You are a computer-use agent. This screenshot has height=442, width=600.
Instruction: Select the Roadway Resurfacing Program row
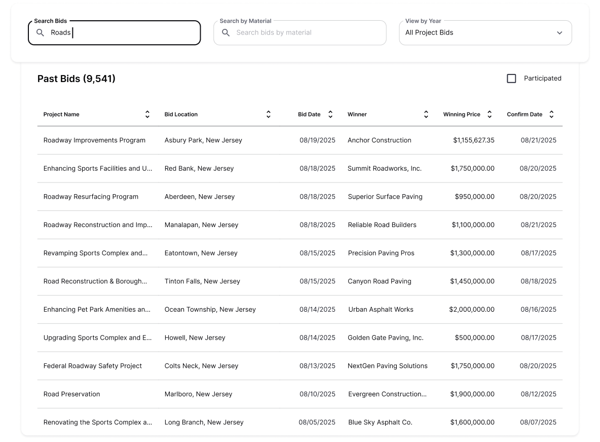click(91, 197)
